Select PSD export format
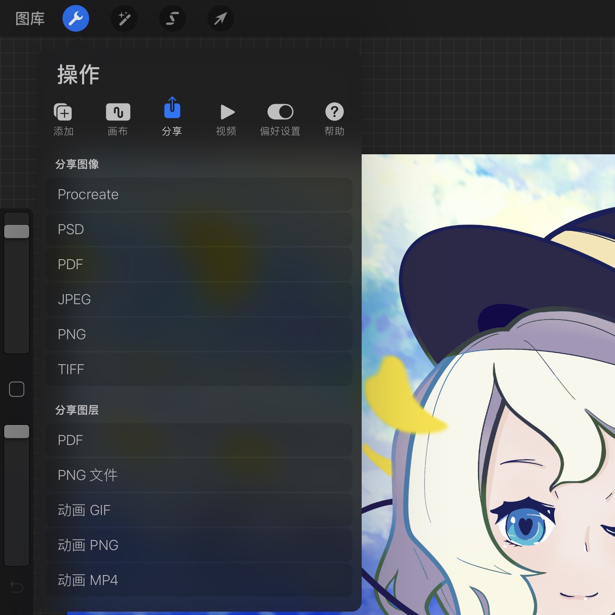Image resolution: width=615 pixels, height=615 pixels. (199, 229)
